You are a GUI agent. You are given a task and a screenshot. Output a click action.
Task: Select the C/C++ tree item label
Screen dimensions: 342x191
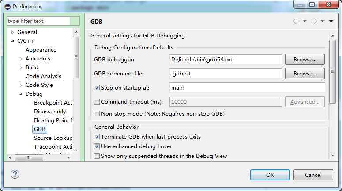pos(26,41)
